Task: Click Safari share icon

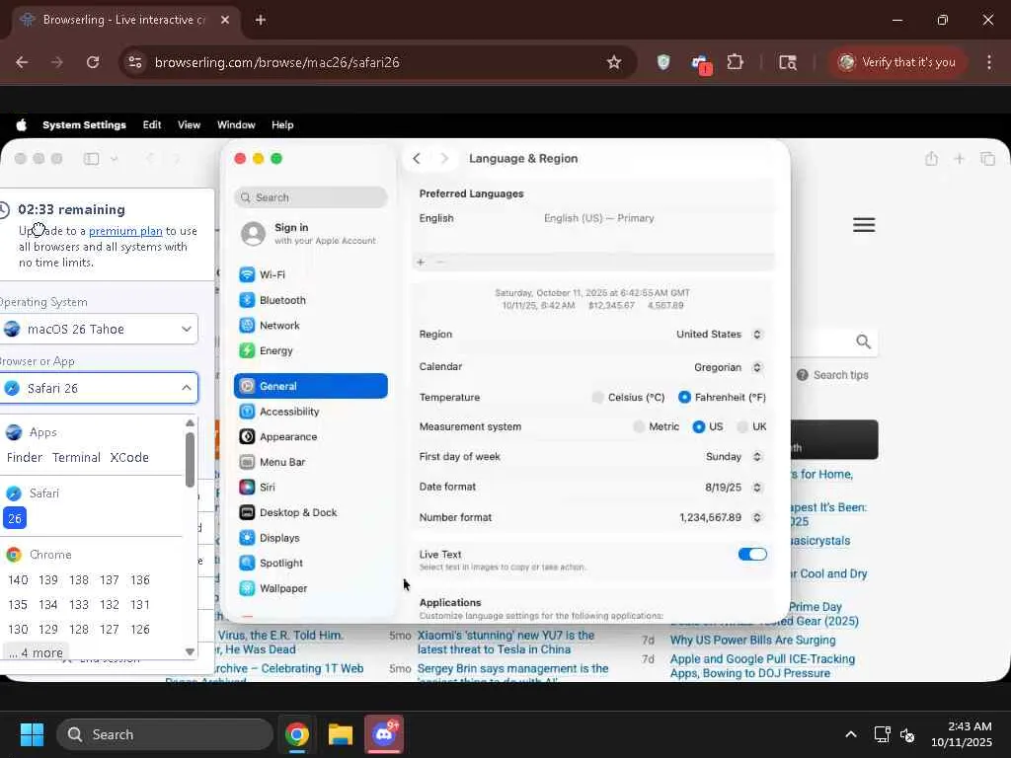Action: [931, 159]
